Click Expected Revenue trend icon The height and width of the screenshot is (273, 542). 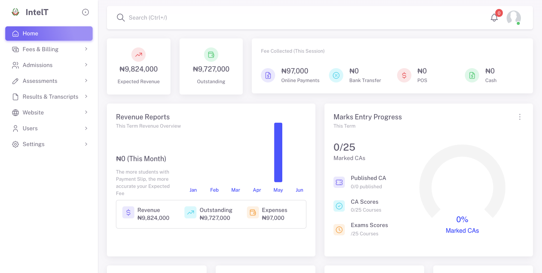point(139,55)
